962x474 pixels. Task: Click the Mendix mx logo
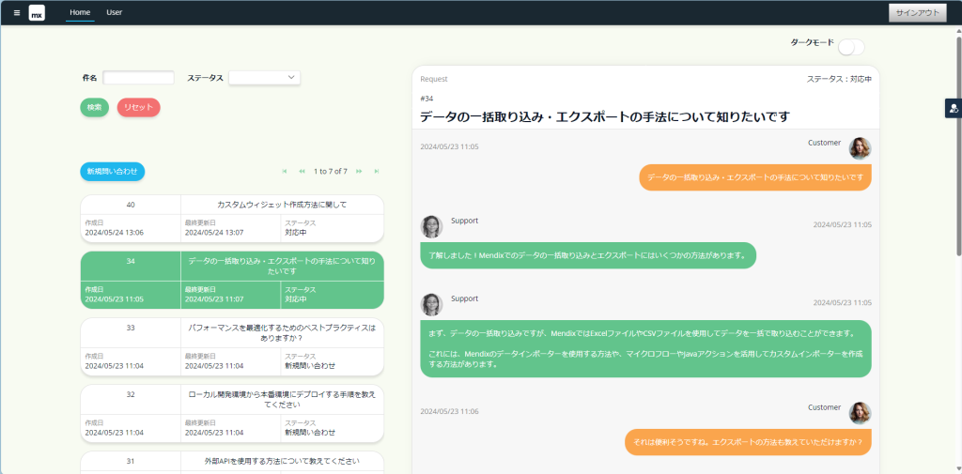click(37, 13)
